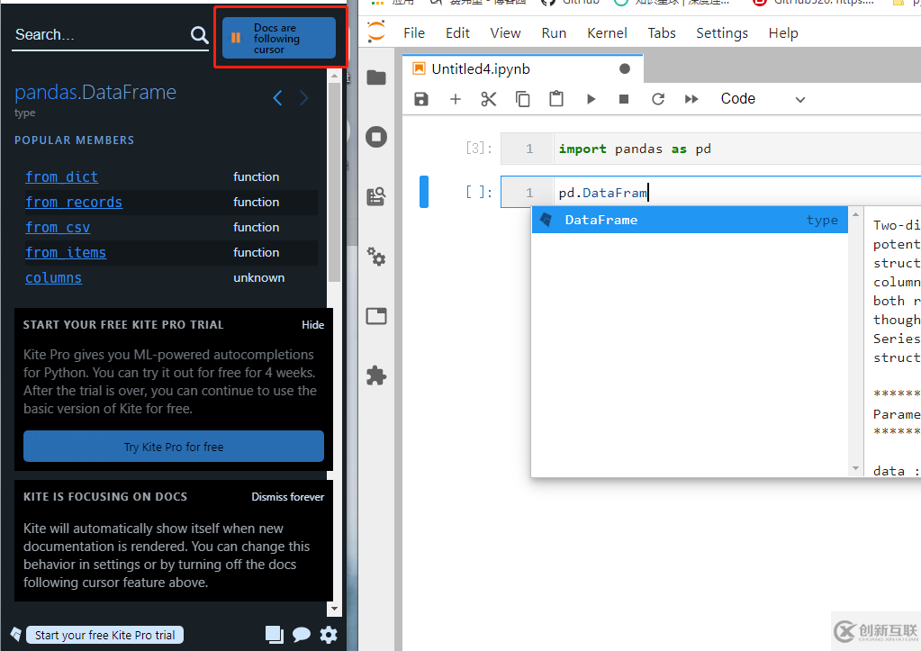921x651 pixels.
Task: Open Kite feedback chat bubble icon
Action: coord(302,635)
